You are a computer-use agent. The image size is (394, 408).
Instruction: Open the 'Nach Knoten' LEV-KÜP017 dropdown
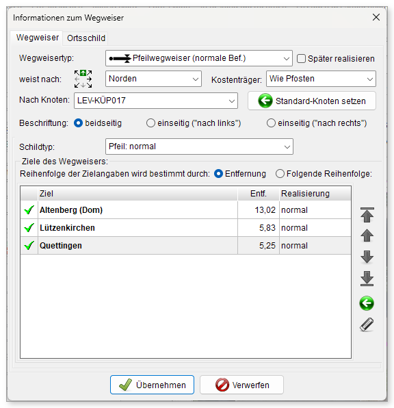pyautogui.click(x=156, y=101)
